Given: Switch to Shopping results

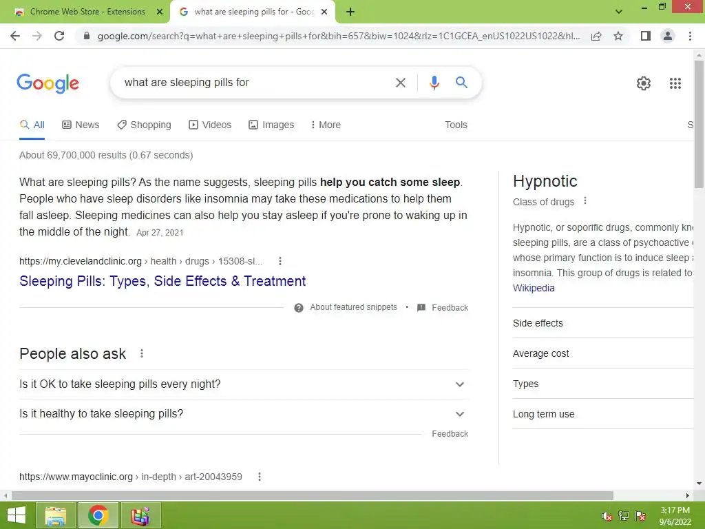Looking at the screenshot, I should click(144, 125).
